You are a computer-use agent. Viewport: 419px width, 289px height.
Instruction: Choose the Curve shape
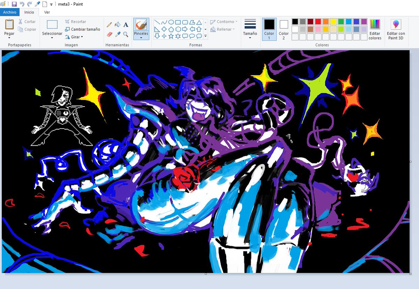164,22
